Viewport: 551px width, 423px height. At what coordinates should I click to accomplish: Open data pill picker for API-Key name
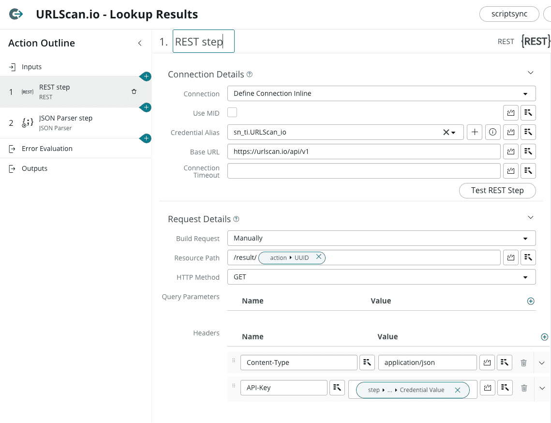[x=337, y=388]
